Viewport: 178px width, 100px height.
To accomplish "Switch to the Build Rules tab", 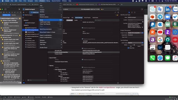I will 95,17.
